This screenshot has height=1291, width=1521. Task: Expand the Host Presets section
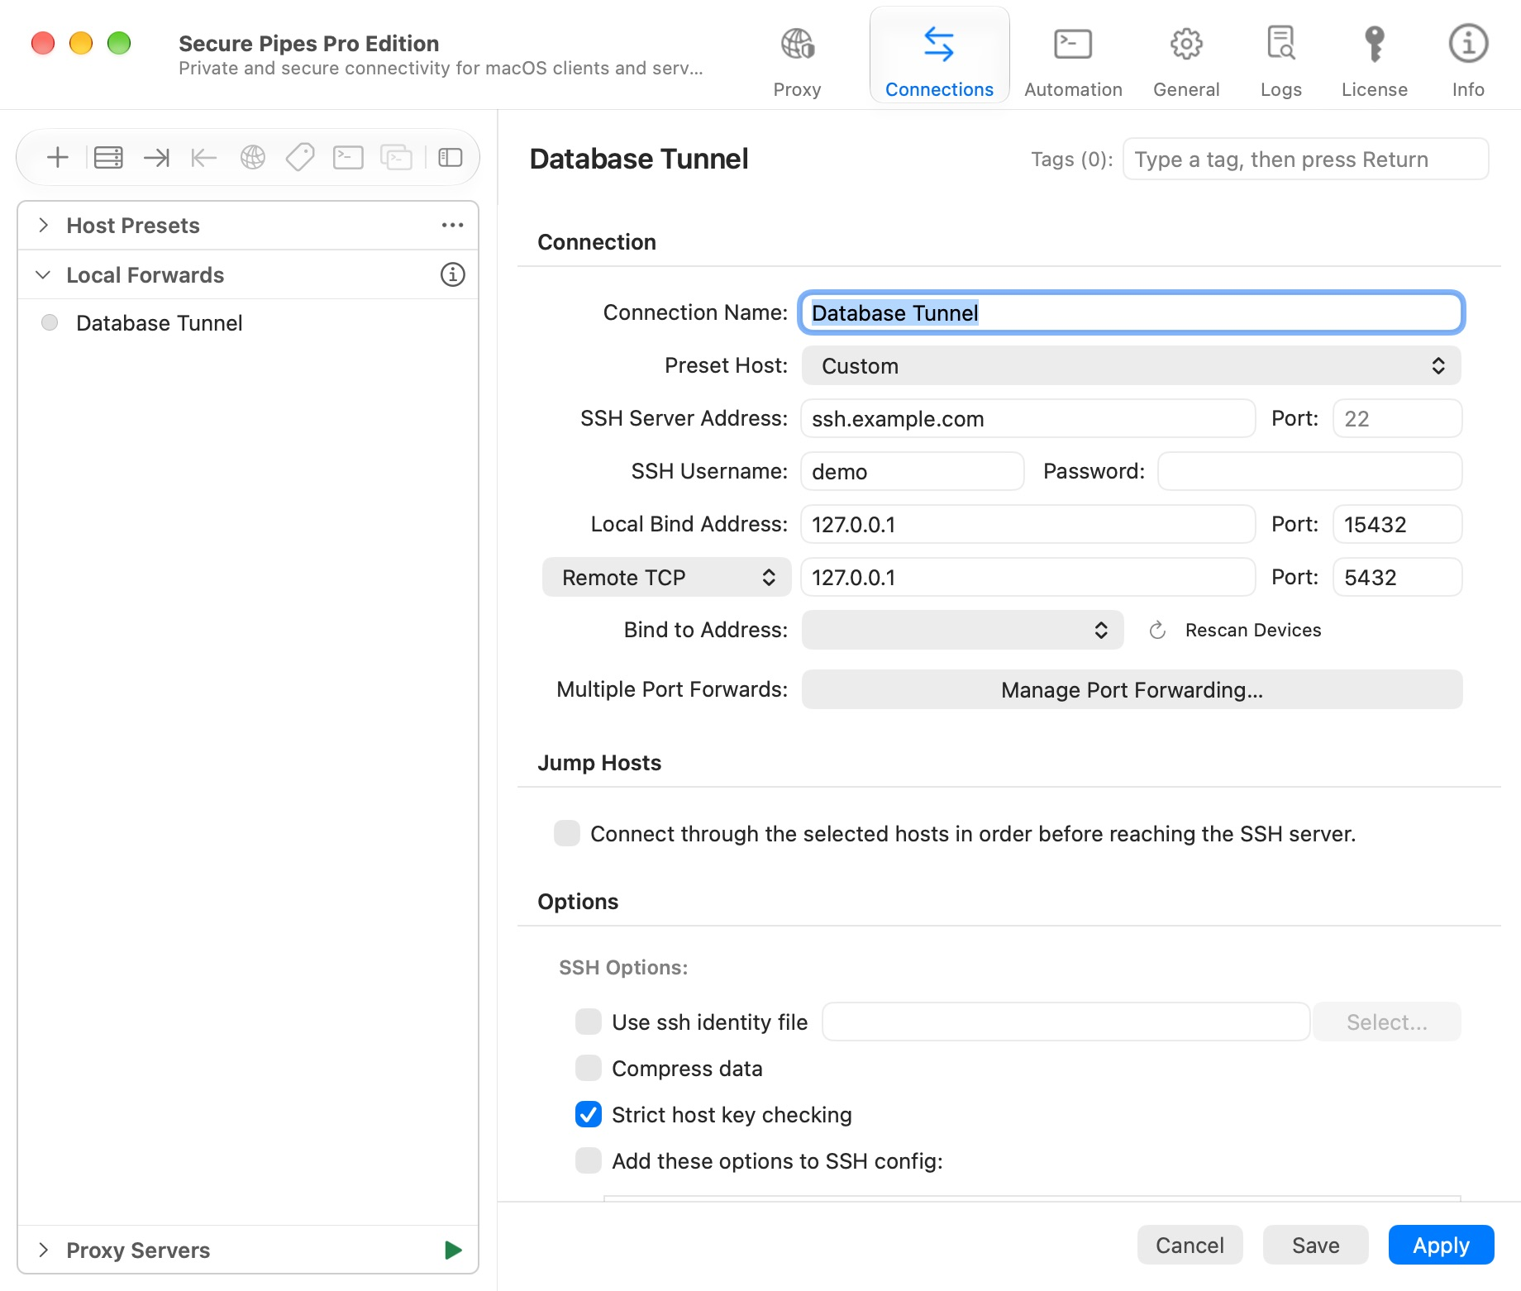(x=44, y=225)
